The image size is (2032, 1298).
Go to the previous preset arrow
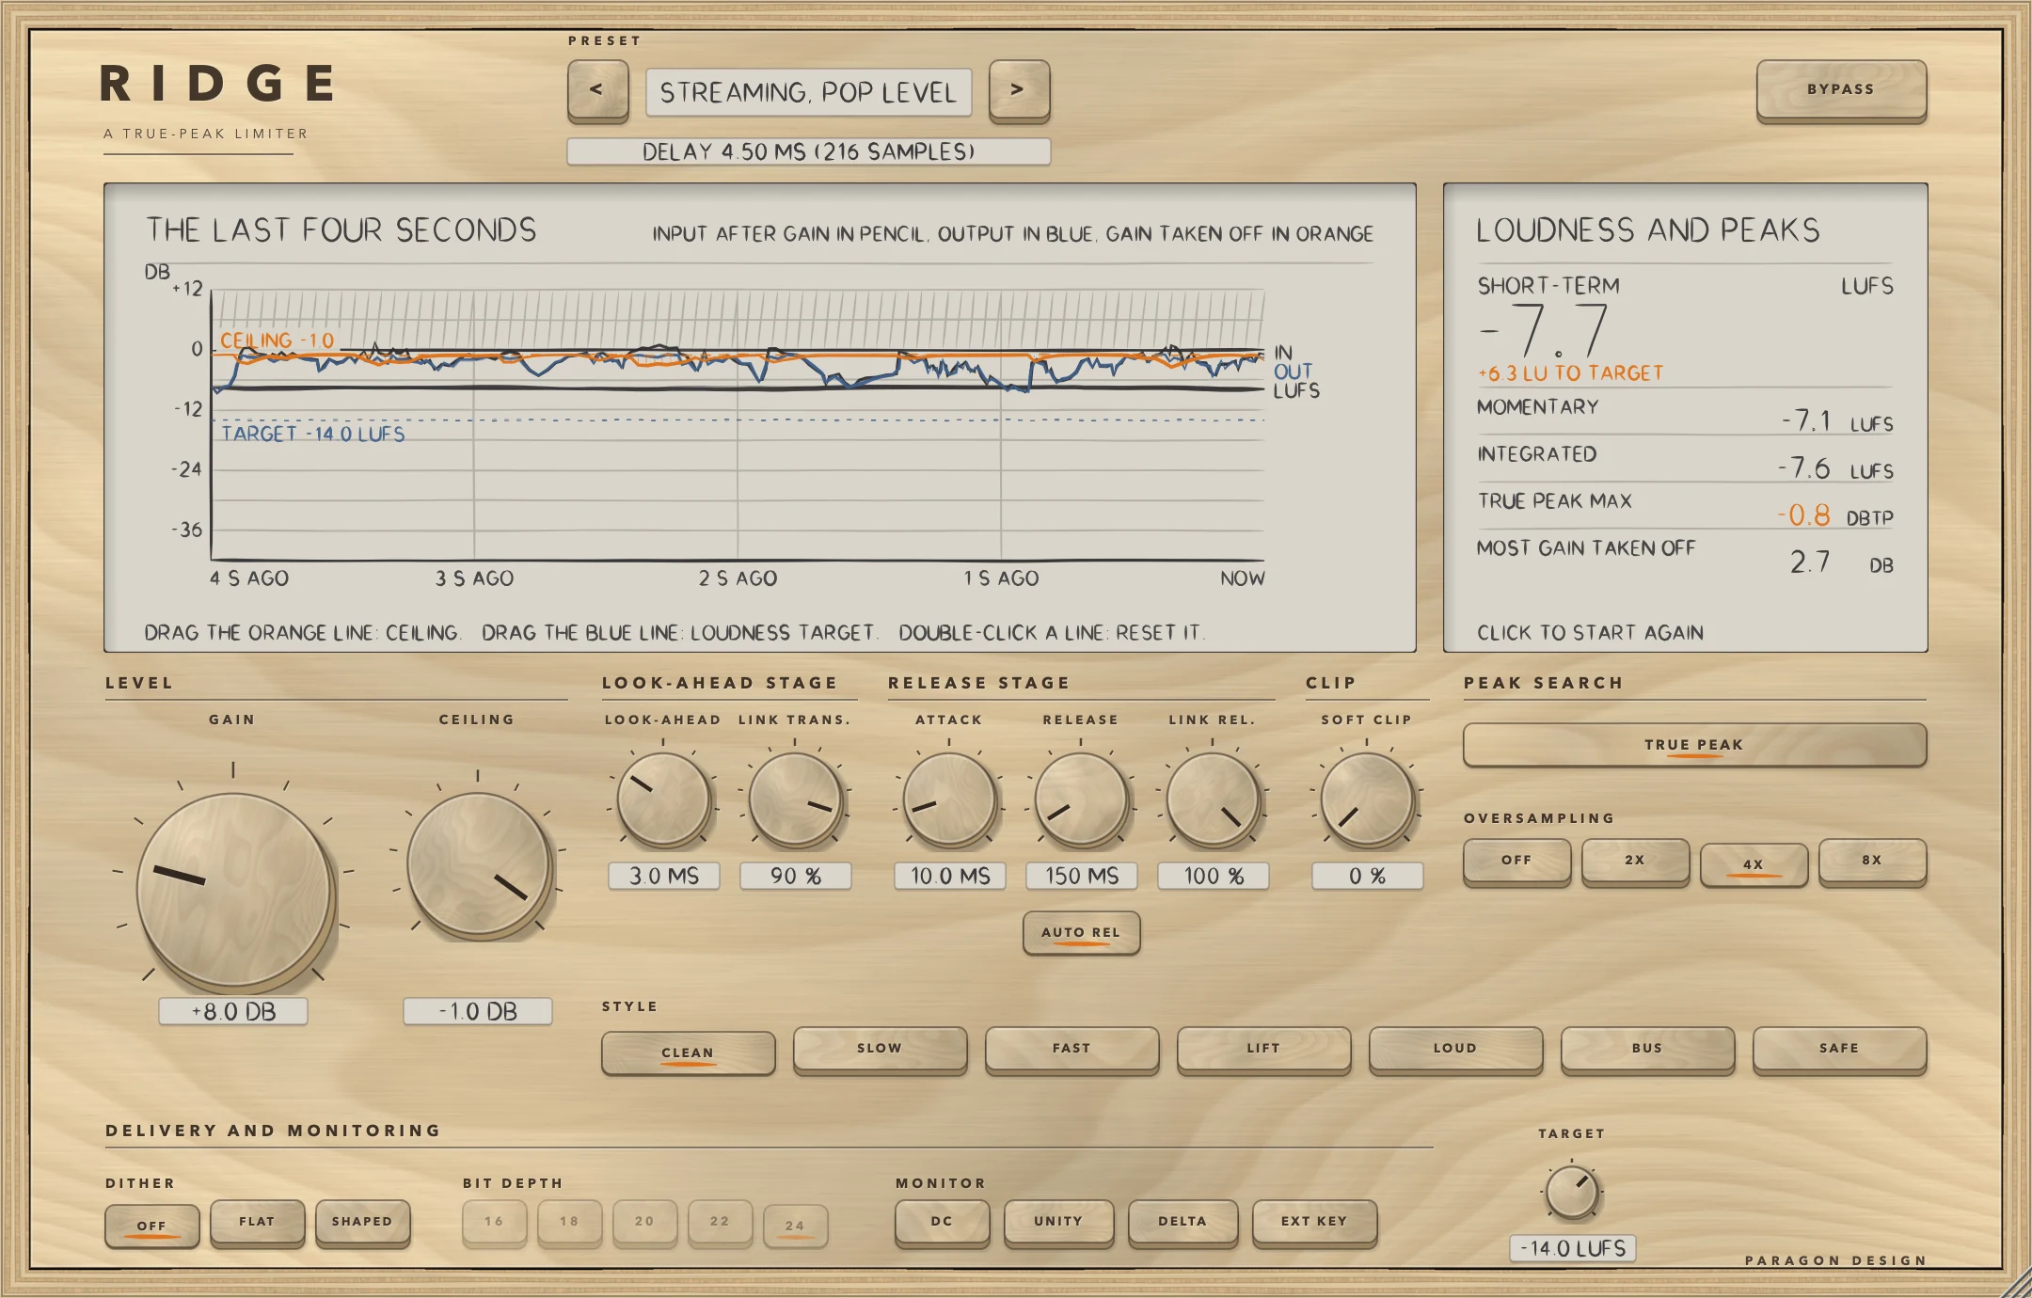597,90
